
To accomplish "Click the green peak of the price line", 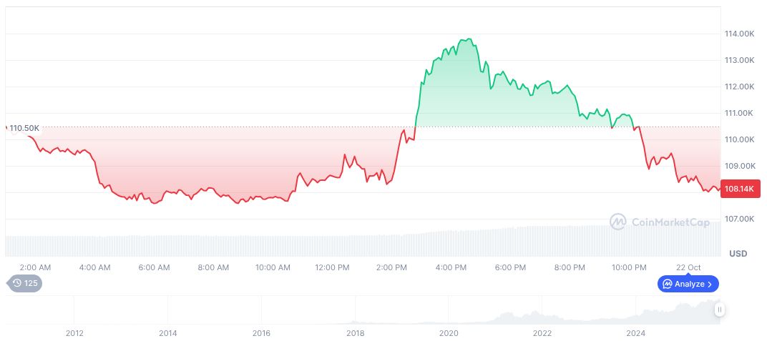I will [469, 39].
